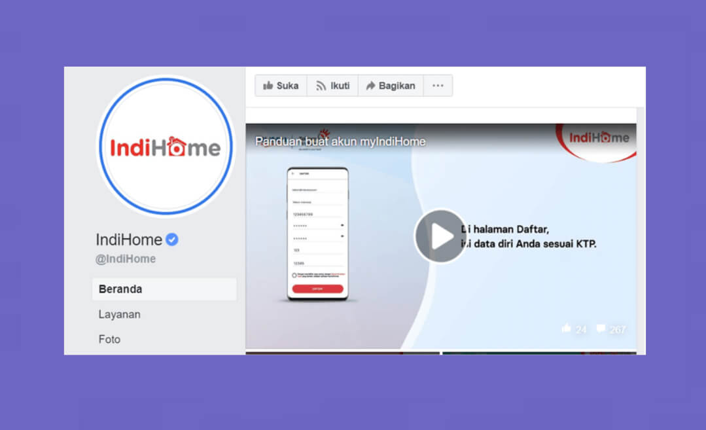Screen dimensions: 706x430
Task: Click the IndiHome logo in video corner
Action: click(x=599, y=137)
